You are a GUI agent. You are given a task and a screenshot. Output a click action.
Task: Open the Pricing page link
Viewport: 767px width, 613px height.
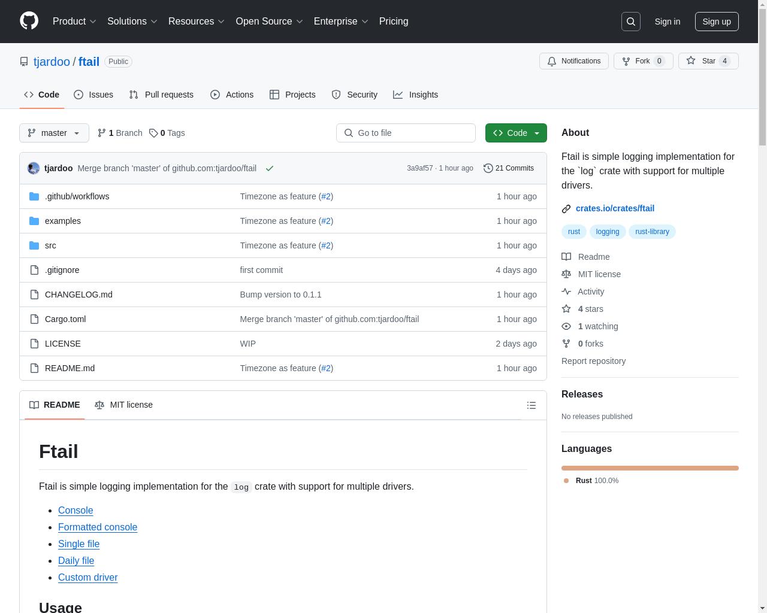[x=394, y=21]
